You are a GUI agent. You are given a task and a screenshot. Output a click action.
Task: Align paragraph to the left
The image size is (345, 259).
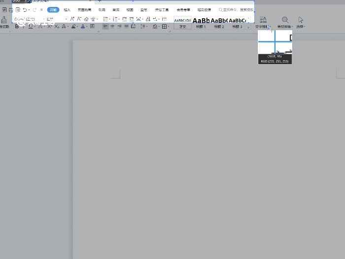coord(105,27)
